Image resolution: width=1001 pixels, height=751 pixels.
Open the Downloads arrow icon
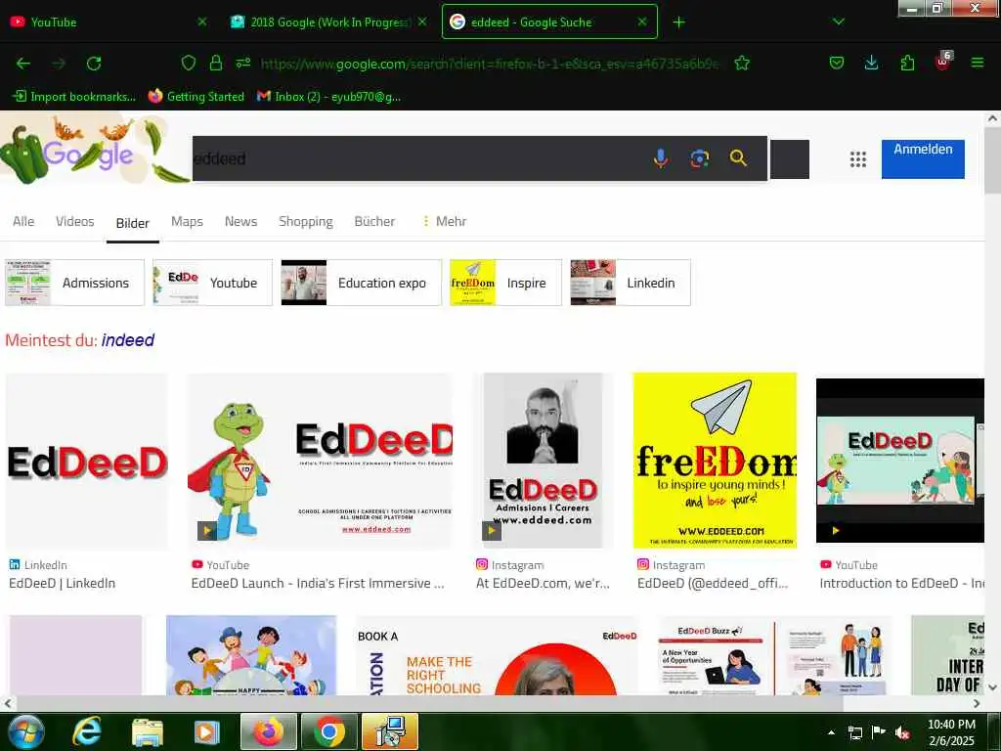[x=871, y=63]
